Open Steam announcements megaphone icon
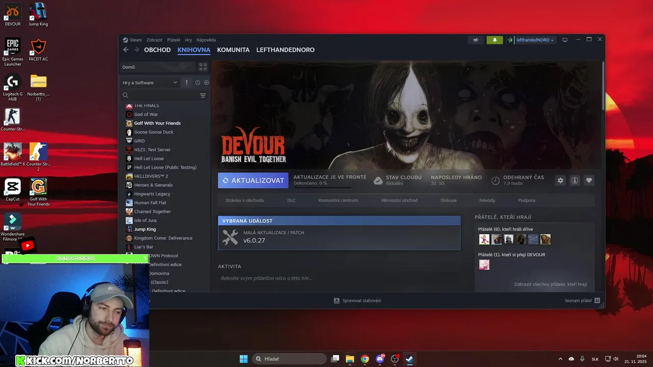The image size is (653, 367). tap(476, 40)
